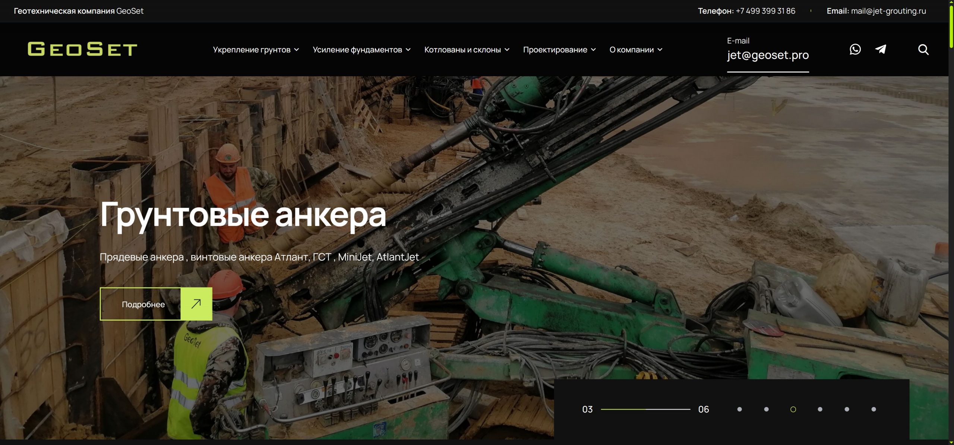The height and width of the screenshot is (445, 954).
Task: Click the GeoSet logo
Action: [x=82, y=49]
